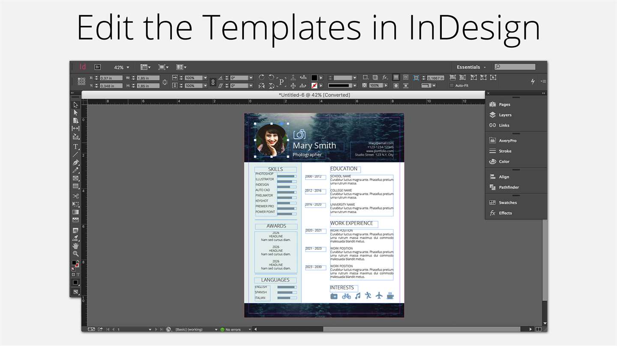Click the stroke none swatch in control bar
Image resolution: width=617 pixels, height=346 pixels.
click(314, 86)
